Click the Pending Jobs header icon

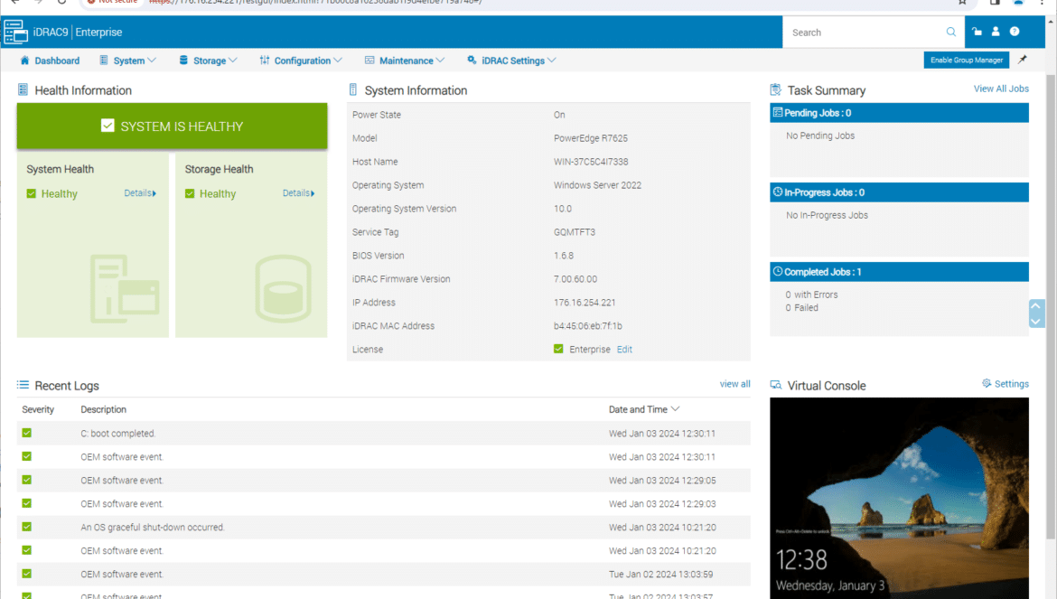[778, 113]
